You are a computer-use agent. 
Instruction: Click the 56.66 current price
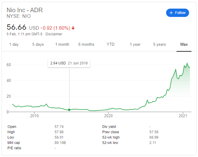16,27
